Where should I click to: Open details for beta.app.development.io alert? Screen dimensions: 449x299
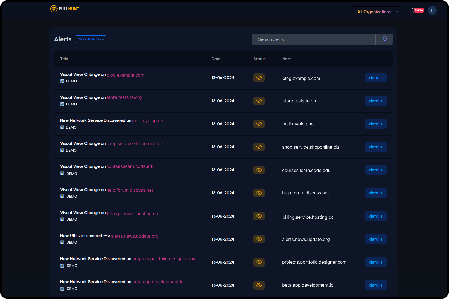pos(376,285)
